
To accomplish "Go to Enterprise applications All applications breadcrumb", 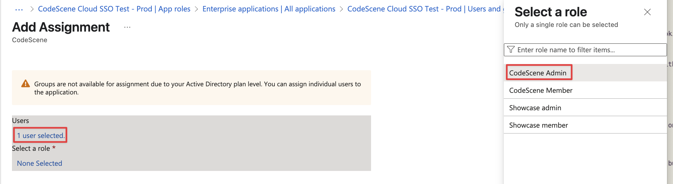I will 269,9.
